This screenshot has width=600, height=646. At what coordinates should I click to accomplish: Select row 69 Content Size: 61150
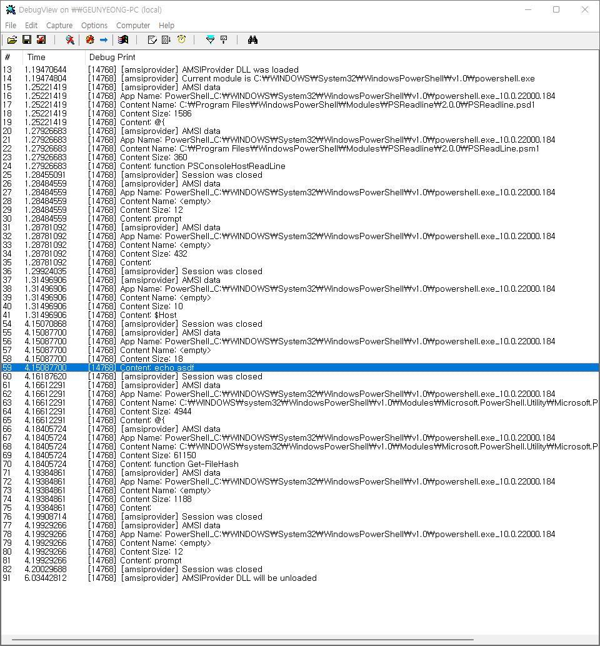[300, 455]
